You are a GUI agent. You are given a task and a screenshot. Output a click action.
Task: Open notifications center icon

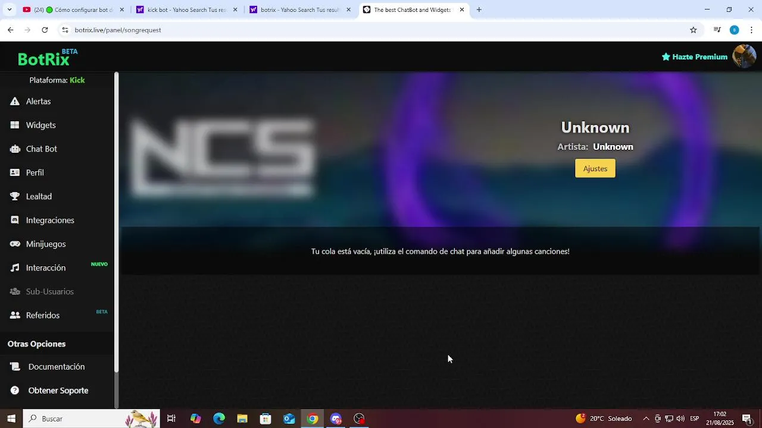pos(747,418)
